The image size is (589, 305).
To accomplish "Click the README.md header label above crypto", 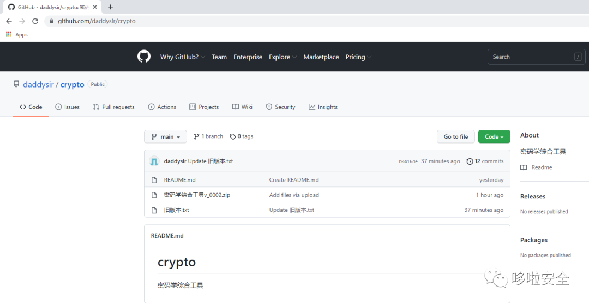I will 167,236.
